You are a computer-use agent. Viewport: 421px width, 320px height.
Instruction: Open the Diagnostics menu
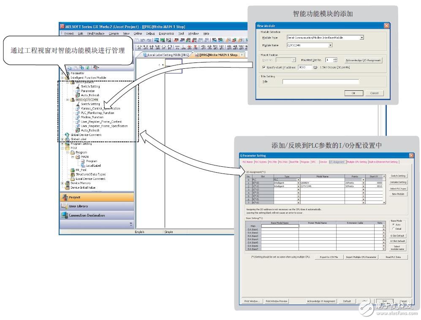coord(166,33)
